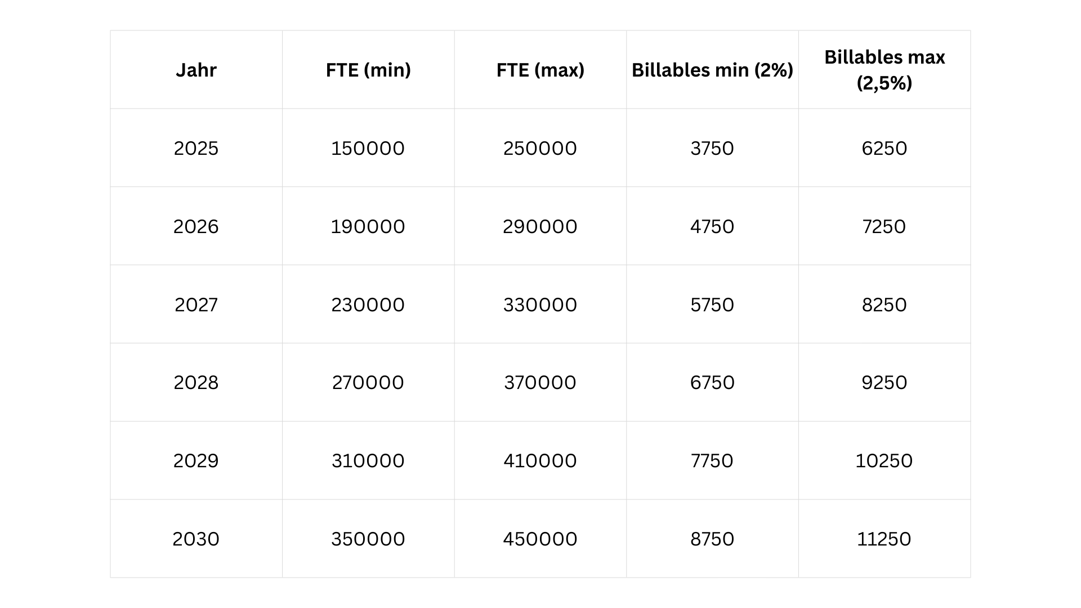Click the 7750 billables min cell

pos(712,461)
